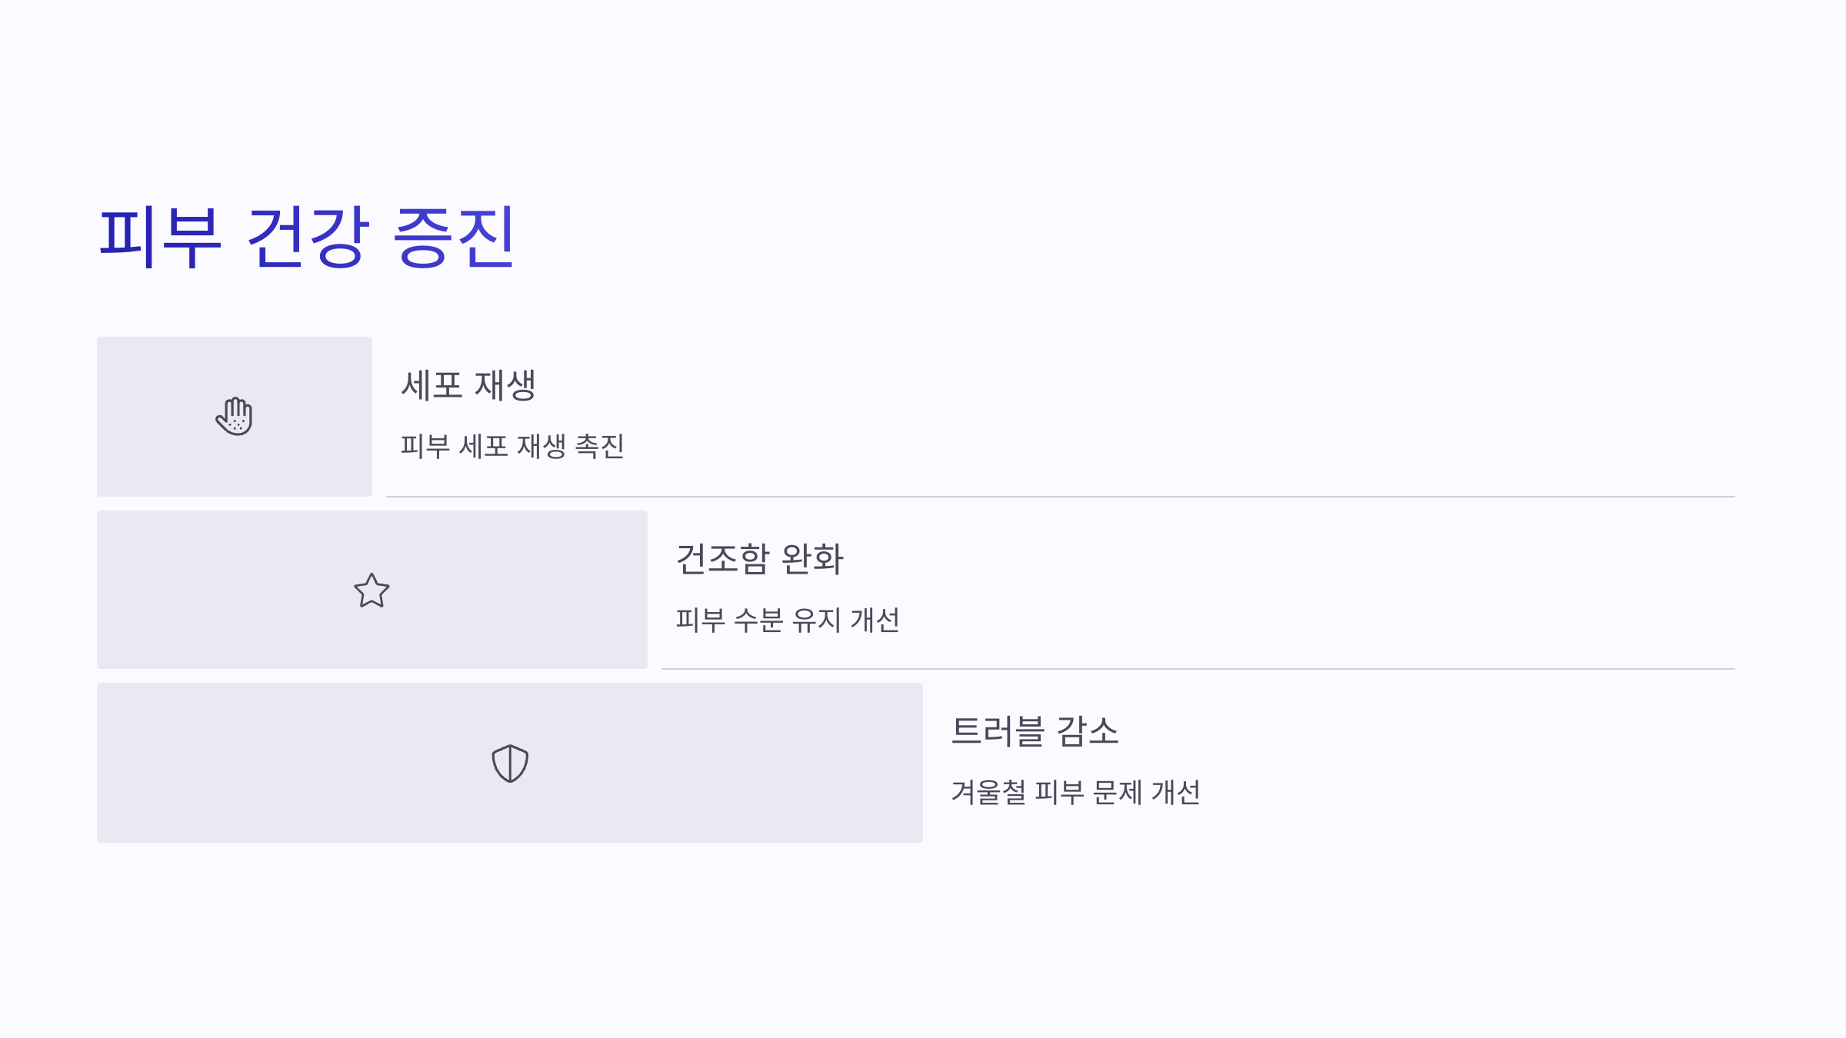This screenshot has width=1846, height=1038.
Task: Select the word 피부 in the blue title
Action: 160,237
